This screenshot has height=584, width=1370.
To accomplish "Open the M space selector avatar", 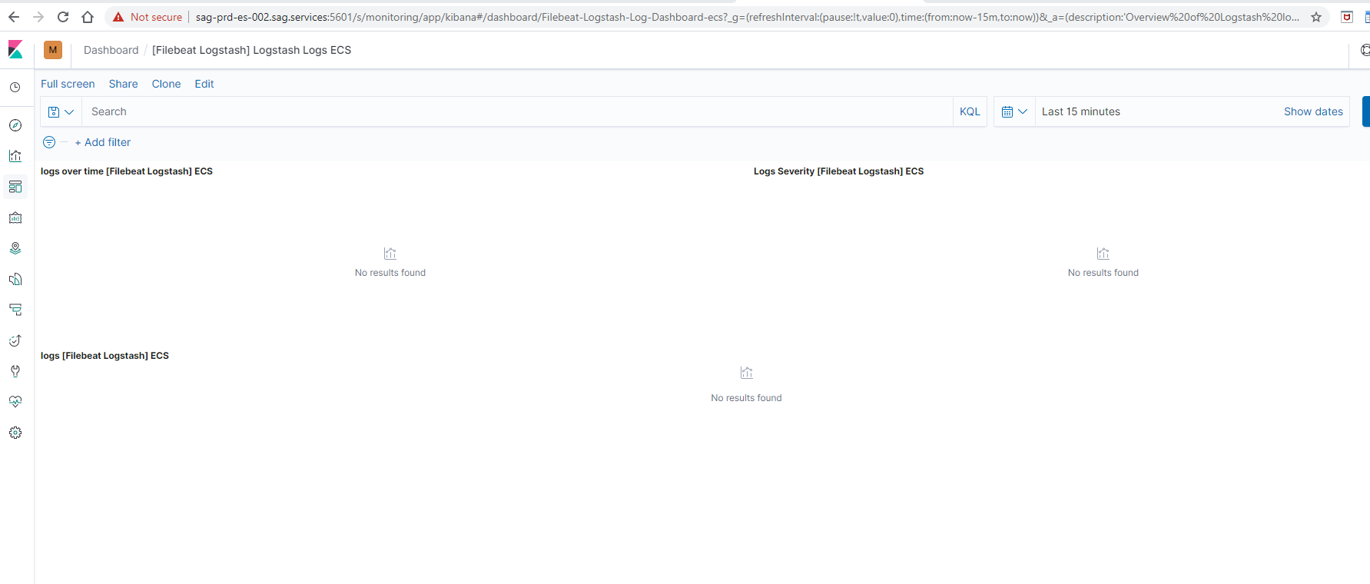I will pos(53,50).
